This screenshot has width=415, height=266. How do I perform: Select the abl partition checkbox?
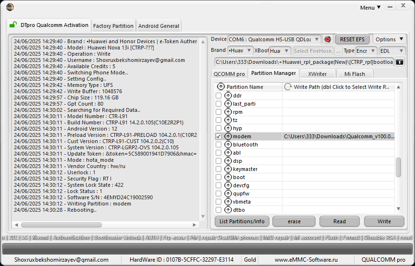click(219, 153)
